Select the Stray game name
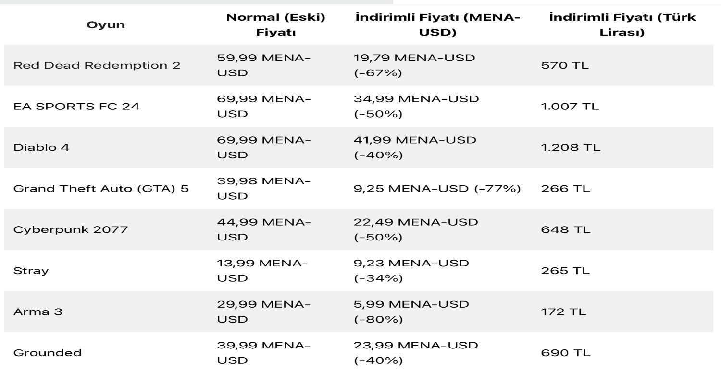This screenshot has height=372, width=721. pos(31,270)
